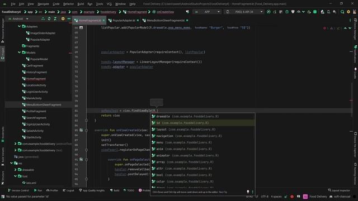Open the run configuration APP dropdown

click(x=208, y=12)
